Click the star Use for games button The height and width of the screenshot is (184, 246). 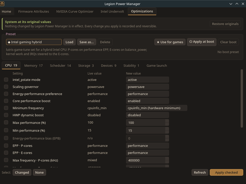170,42
